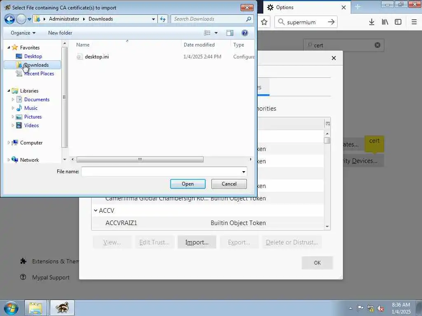
Task: Expand the Computer tree node
Action: pos(9,143)
